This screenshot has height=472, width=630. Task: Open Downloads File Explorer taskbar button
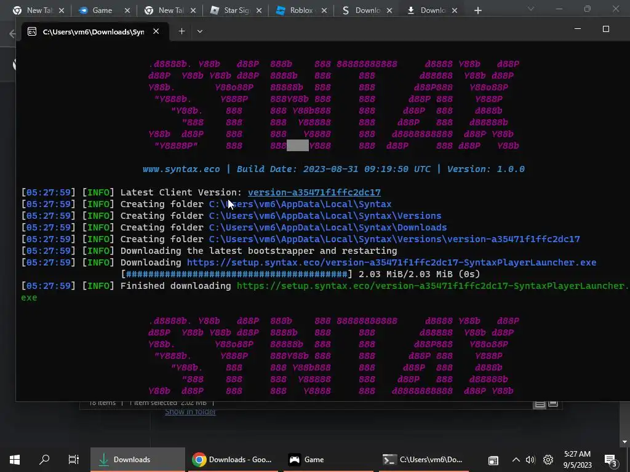[137, 460]
